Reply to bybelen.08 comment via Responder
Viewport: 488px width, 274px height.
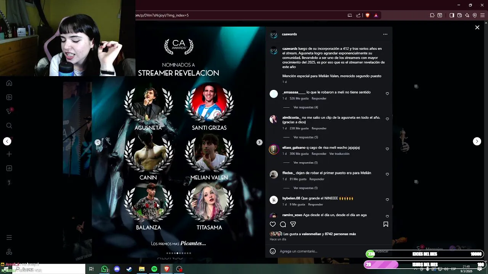point(315,204)
